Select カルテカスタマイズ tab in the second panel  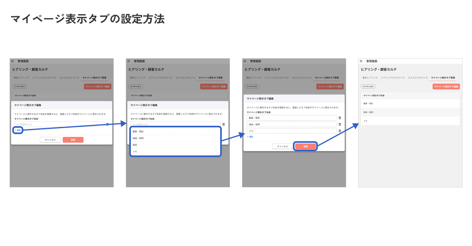pyautogui.click(x=185, y=78)
